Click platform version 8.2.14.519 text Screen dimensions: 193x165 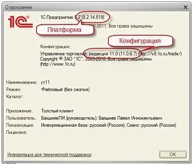(x=93, y=17)
